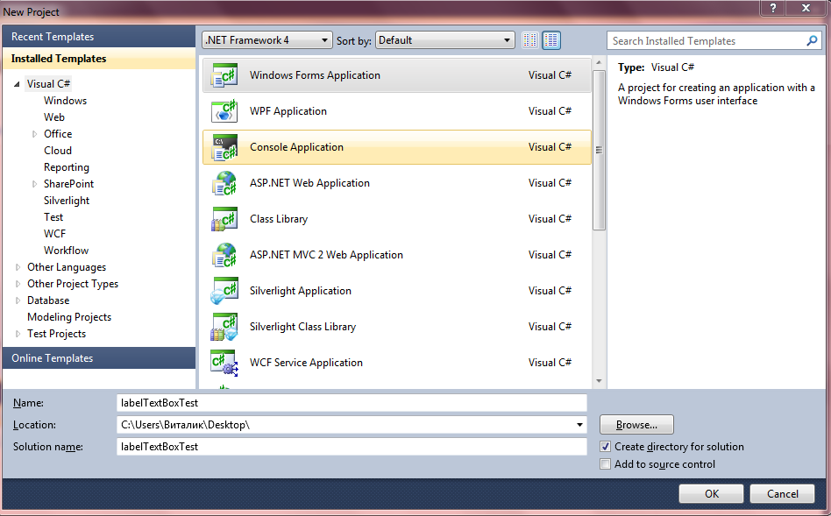
Task: Expand the Test Projects node
Action: [x=18, y=334]
